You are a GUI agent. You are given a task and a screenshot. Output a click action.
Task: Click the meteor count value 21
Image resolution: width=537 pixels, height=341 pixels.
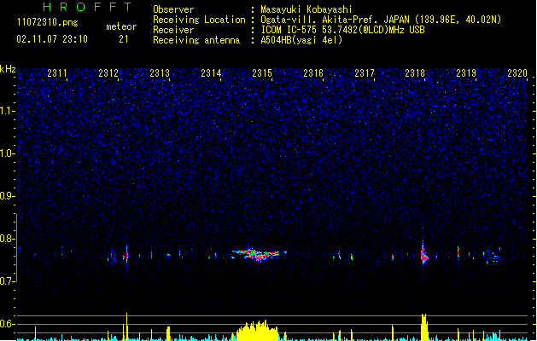[x=124, y=39]
